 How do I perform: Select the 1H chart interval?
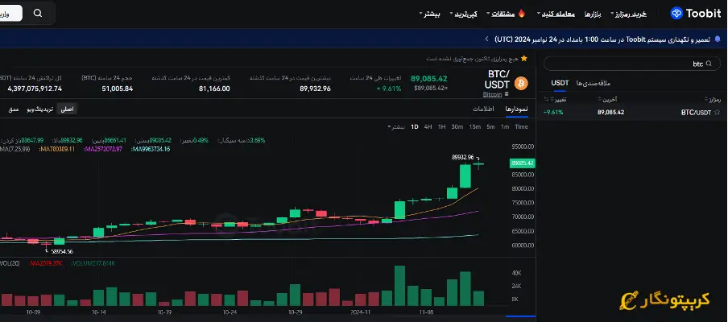click(x=442, y=126)
